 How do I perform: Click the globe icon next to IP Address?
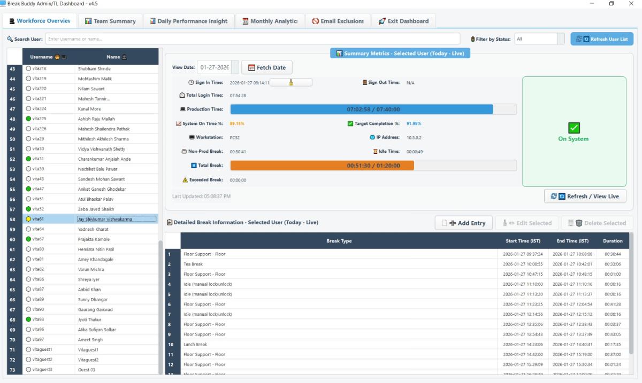pos(372,137)
